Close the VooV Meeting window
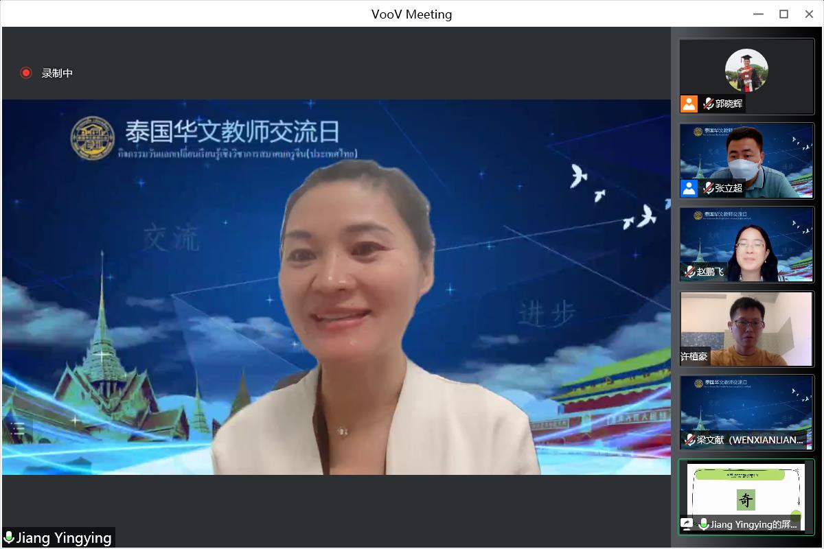The image size is (824, 549). tap(809, 14)
